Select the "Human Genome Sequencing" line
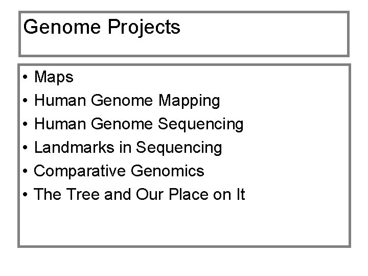Image resolution: width=368 pixels, height=276 pixels. point(139,124)
